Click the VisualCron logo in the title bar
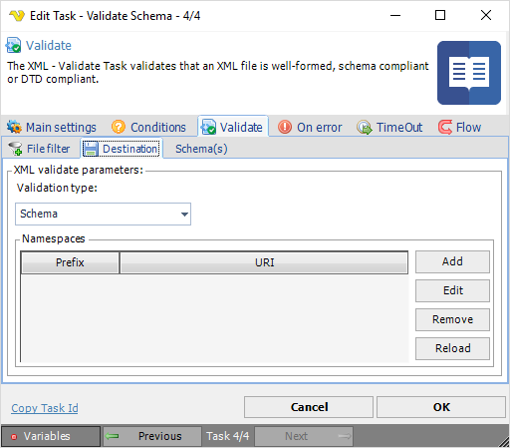The width and height of the screenshot is (510, 448). (x=17, y=16)
